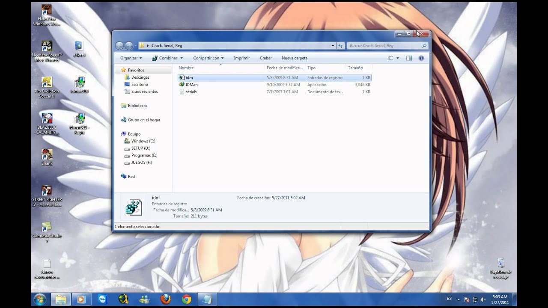
Task: Click Halo 2 desktop shortcut
Action: [47, 15]
